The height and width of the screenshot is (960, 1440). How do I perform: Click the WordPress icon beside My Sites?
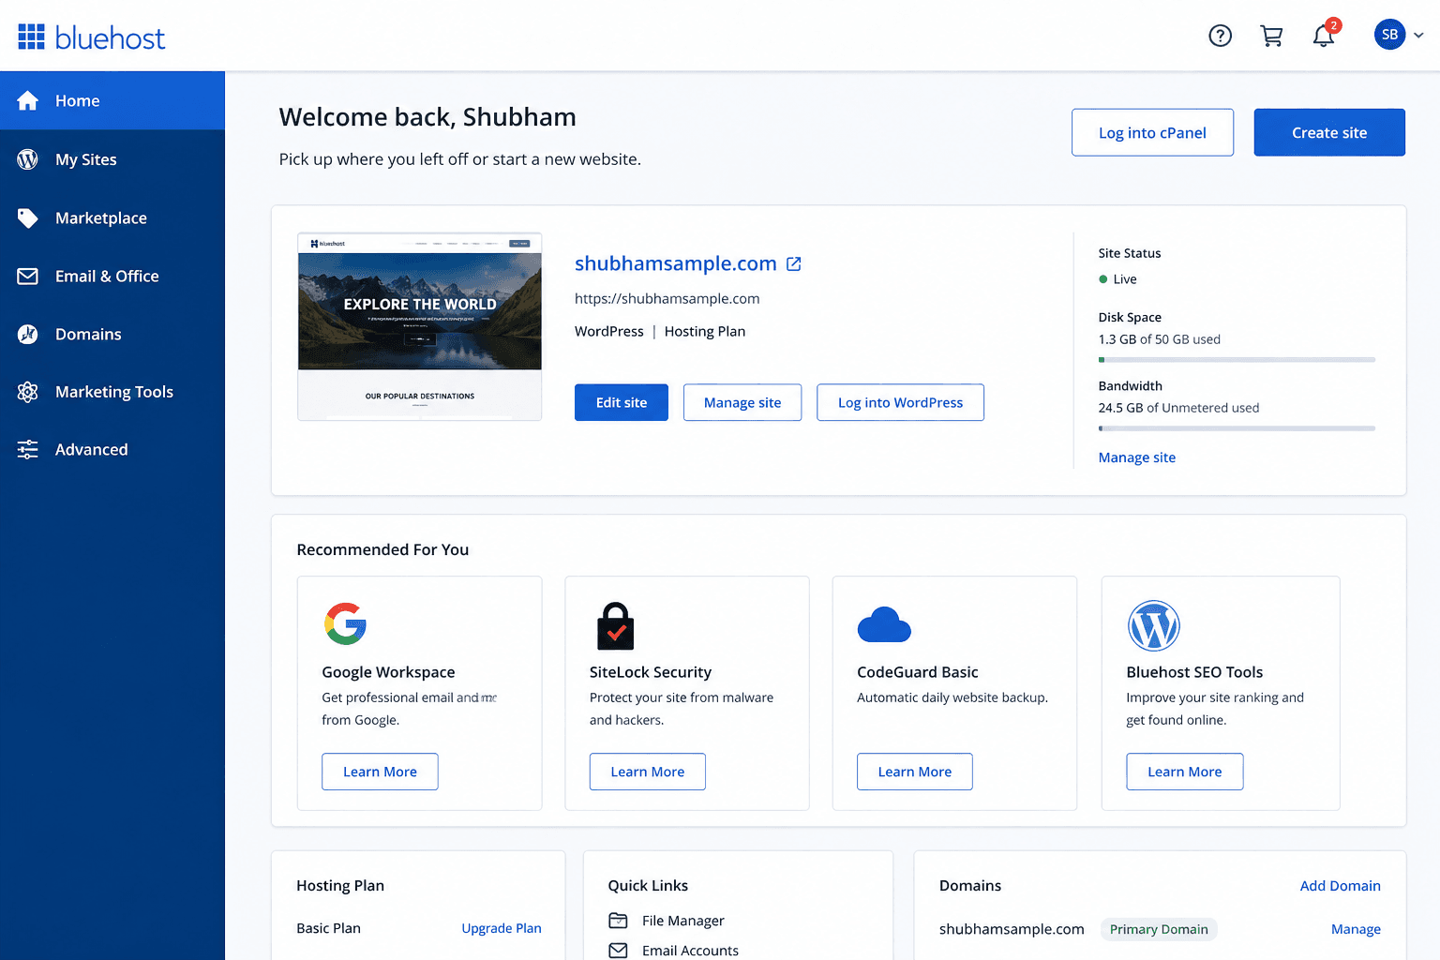[28, 159]
